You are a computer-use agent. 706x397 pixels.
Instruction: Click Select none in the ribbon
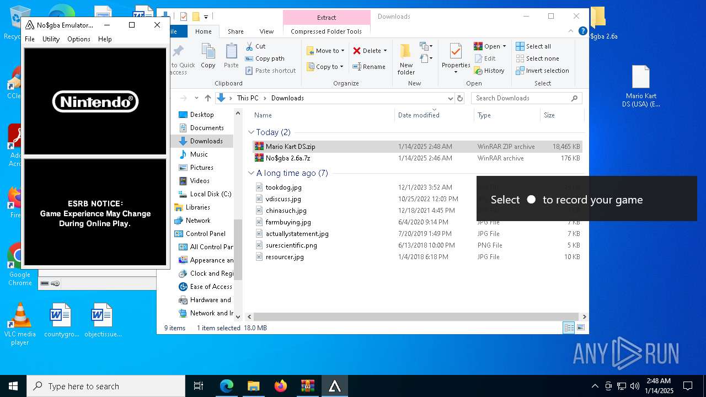(x=537, y=58)
